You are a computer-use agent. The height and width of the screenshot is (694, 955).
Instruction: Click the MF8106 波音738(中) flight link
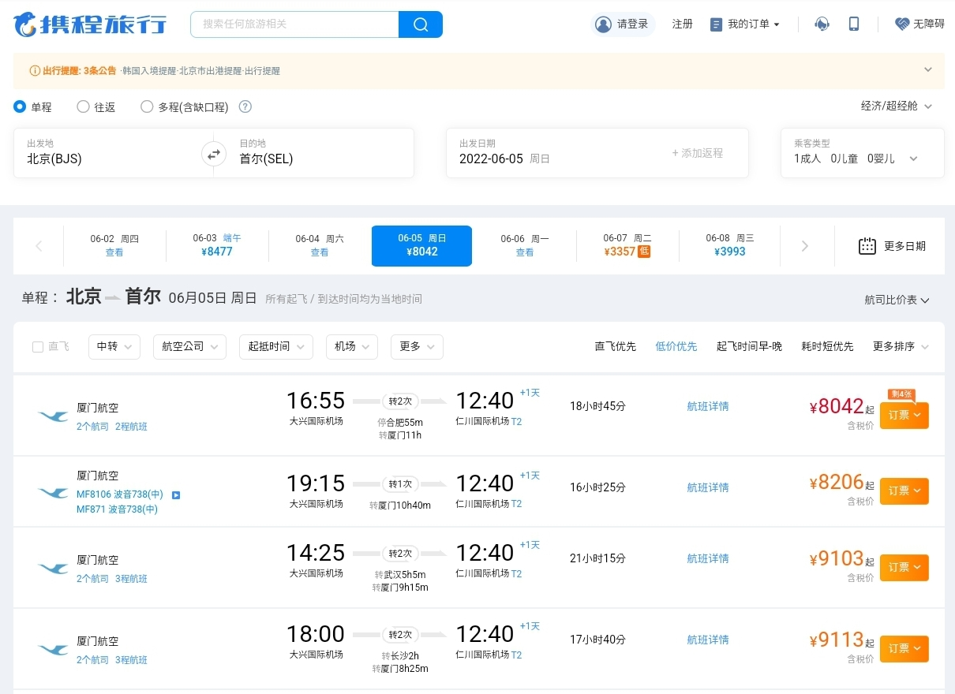click(120, 494)
